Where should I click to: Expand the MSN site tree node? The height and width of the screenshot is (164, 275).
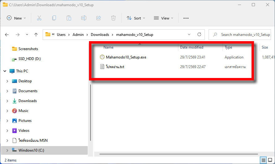click(7, 140)
